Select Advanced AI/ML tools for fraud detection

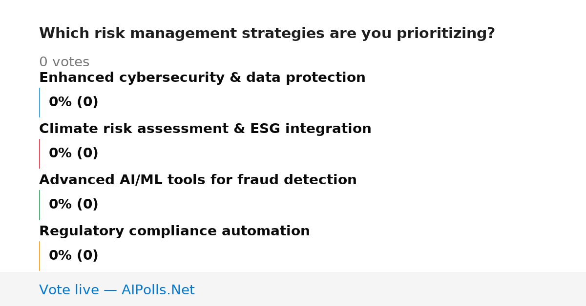point(198,180)
